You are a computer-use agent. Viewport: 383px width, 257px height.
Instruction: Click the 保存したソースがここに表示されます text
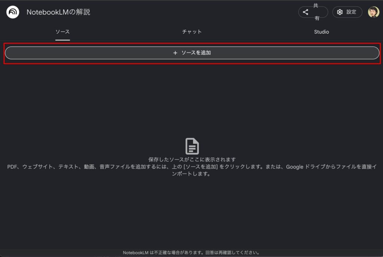192,159
